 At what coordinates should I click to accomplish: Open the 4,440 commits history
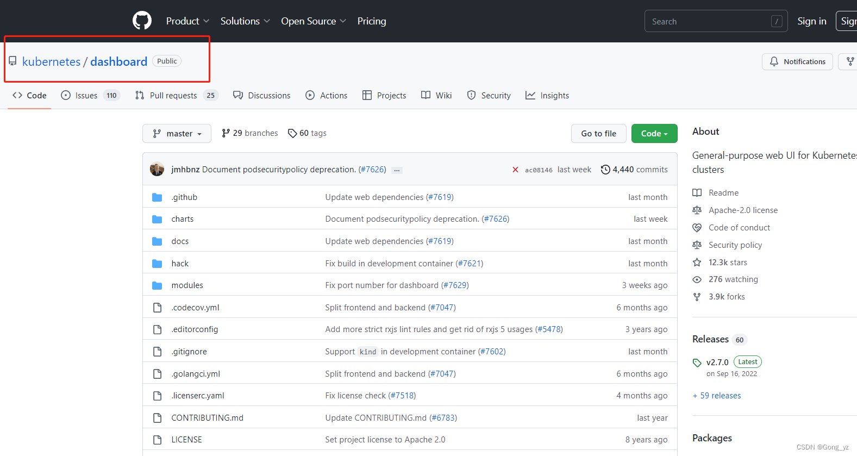coord(634,170)
